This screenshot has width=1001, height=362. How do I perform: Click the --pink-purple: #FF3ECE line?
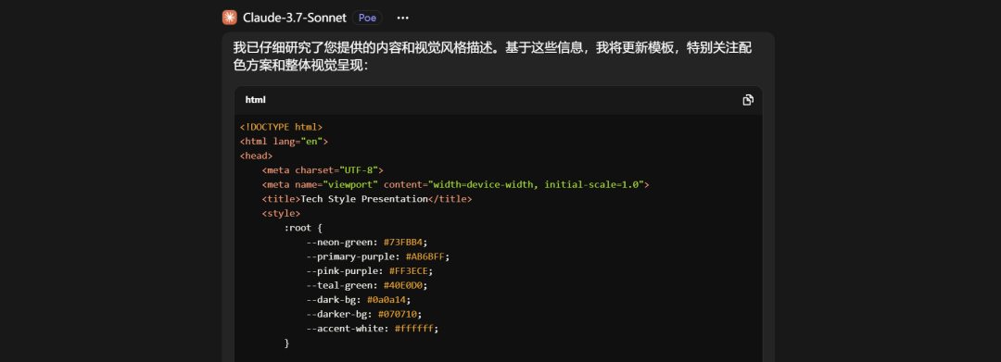[x=370, y=271]
